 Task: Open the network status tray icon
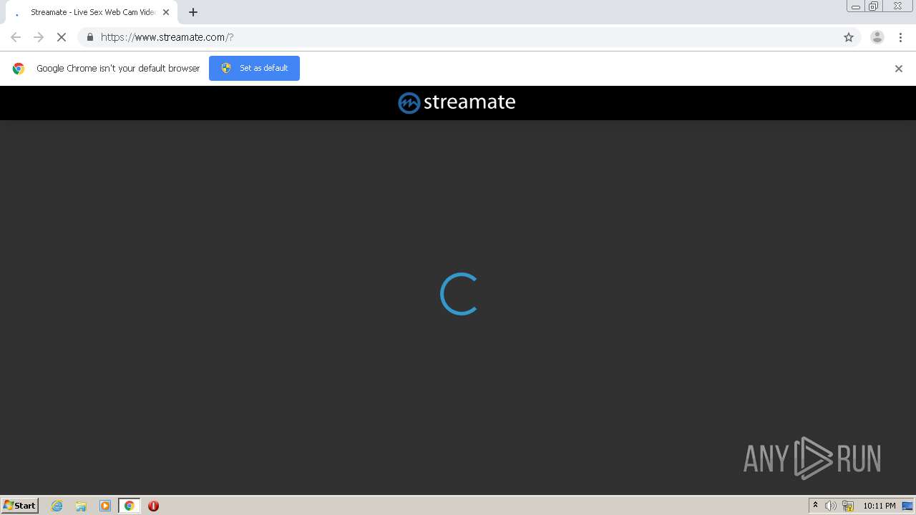tap(848, 506)
